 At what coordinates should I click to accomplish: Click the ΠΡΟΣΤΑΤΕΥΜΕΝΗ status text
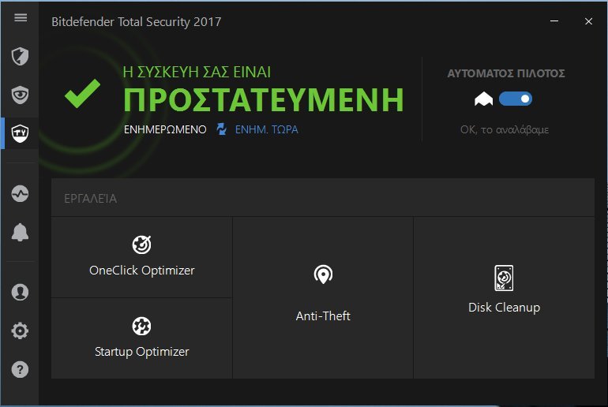(x=264, y=100)
